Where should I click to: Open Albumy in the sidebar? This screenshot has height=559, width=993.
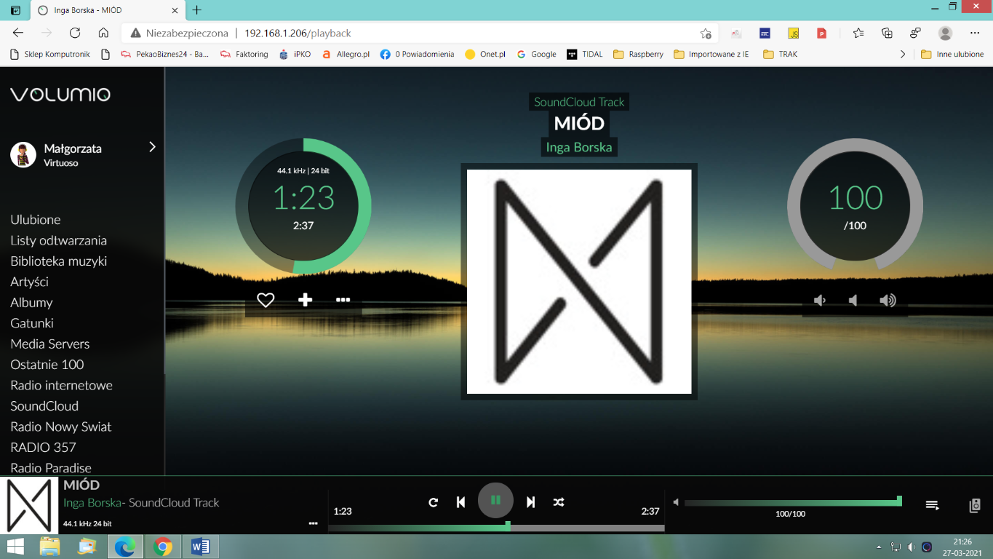click(31, 302)
